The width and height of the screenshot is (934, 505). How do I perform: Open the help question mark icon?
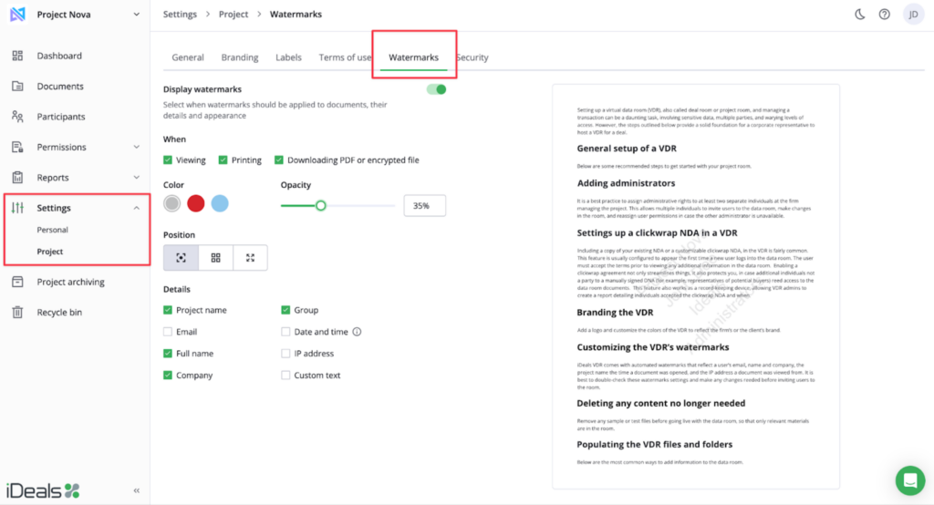(884, 15)
